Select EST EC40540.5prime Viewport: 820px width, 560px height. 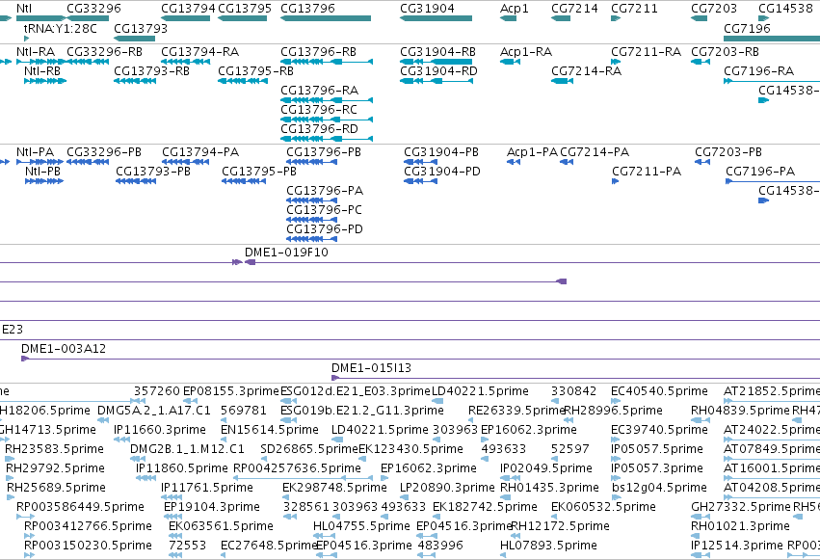659,391
